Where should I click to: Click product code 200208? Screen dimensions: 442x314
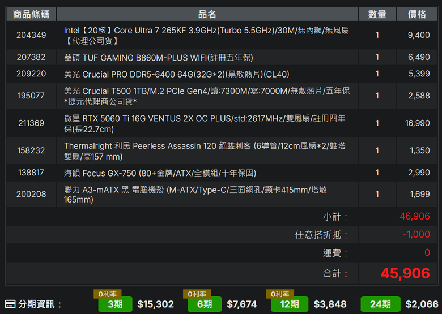pos(31,194)
